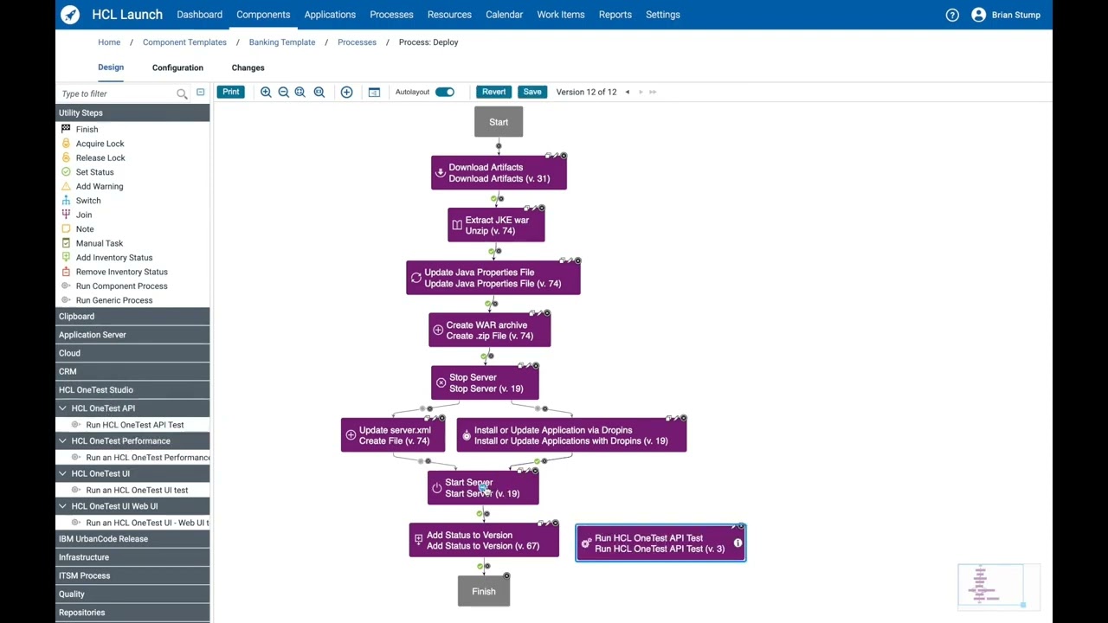Select the Extract JKE war step node
This screenshot has width=1108, height=623.
(496, 226)
